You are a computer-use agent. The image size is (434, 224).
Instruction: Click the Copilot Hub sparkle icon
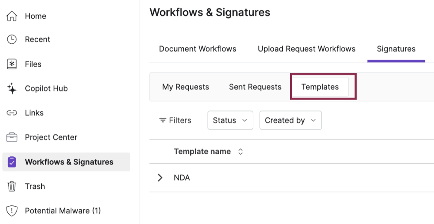pyautogui.click(x=12, y=88)
